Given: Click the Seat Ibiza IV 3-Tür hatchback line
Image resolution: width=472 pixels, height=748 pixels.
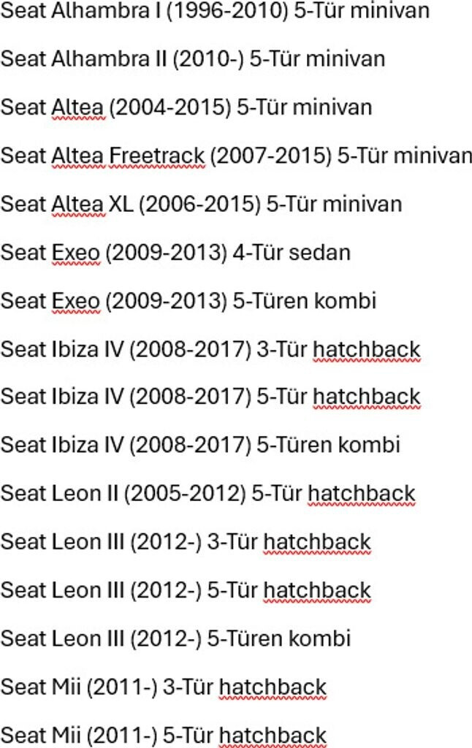Looking at the screenshot, I should coord(210,349).
